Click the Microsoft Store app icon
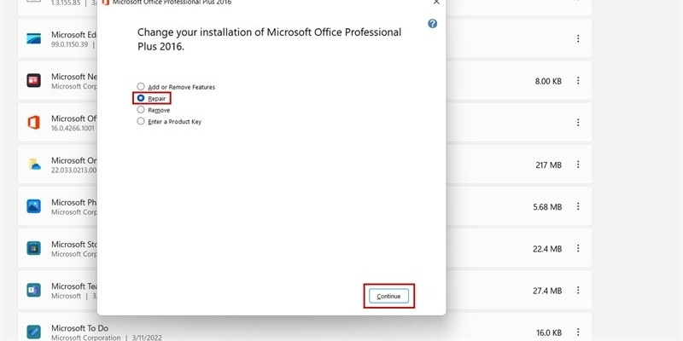The image size is (683, 341). (x=33, y=248)
